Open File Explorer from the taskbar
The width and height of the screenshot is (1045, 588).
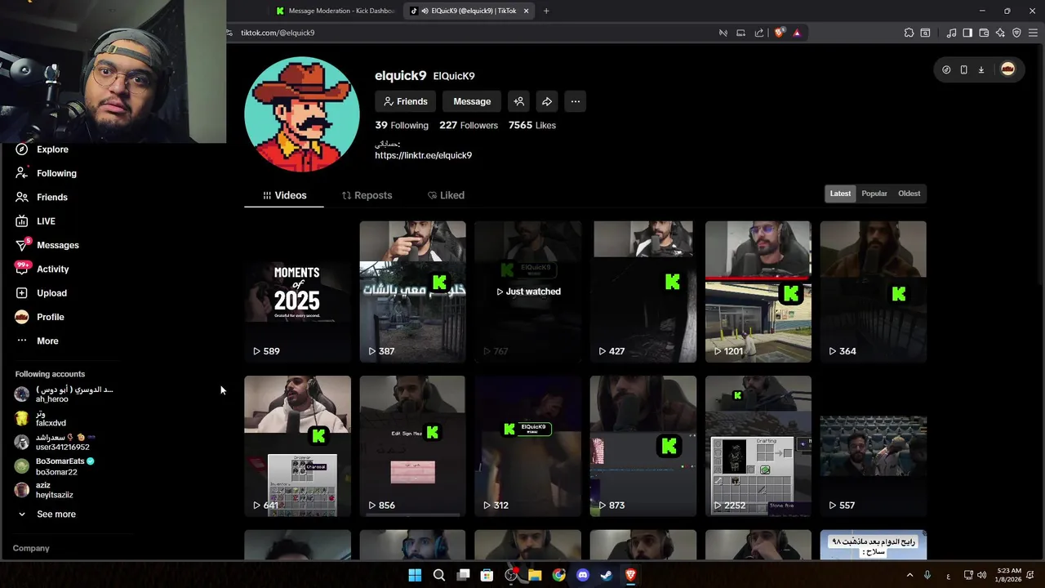535,575
